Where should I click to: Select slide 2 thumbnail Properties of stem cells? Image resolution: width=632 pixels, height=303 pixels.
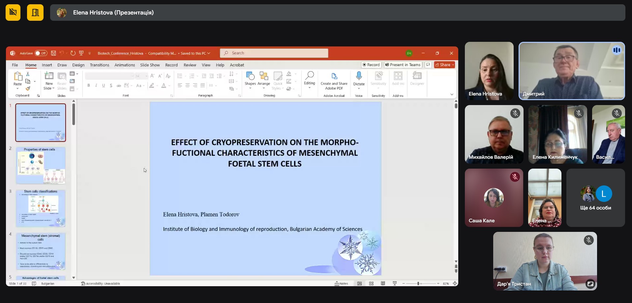pyautogui.click(x=41, y=165)
